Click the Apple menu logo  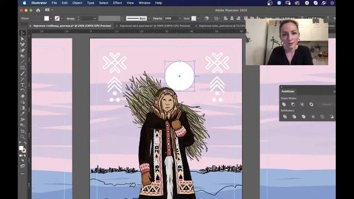click(24, 3)
